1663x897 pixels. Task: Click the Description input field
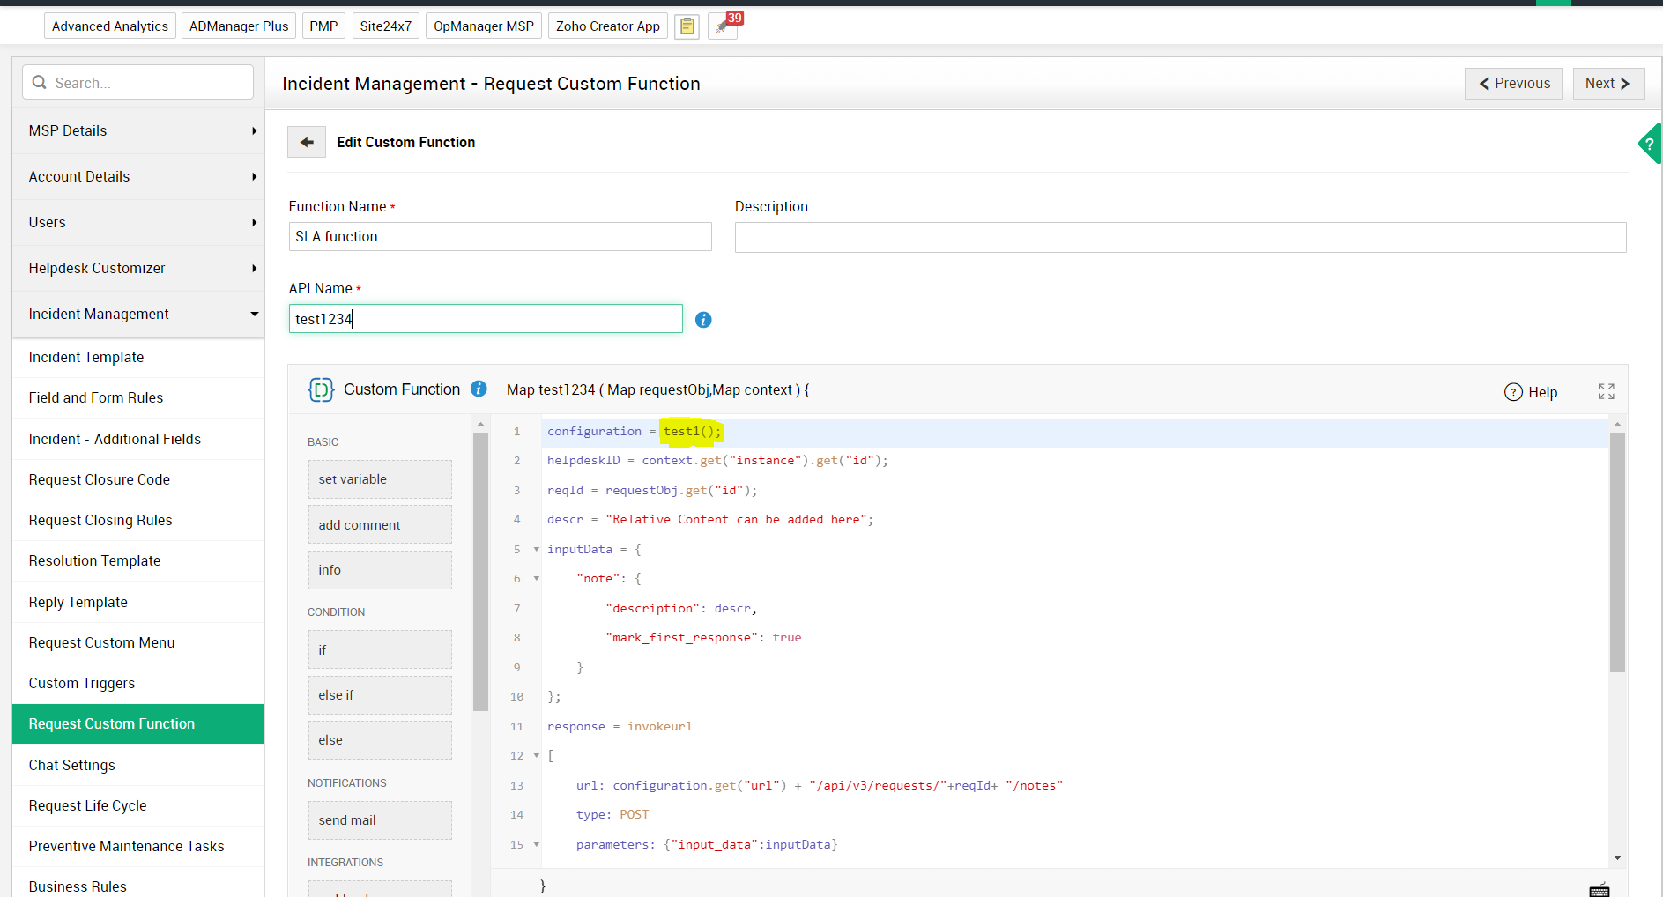[1179, 237]
